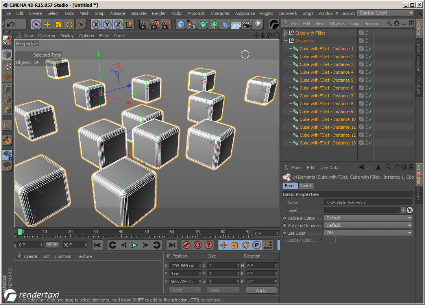The image size is (425, 305).
Task: Open Visible in Editor dropdown
Action: [x=368, y=218]
